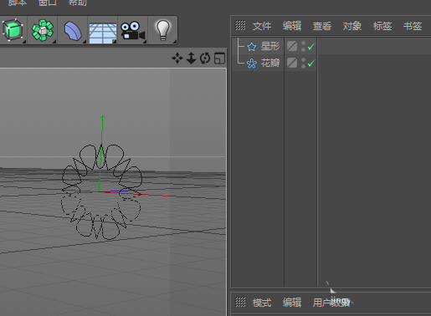Click the 花瓣 flower spline icon
The height and width of the screenshot is (316, 431).
point(252,64)
